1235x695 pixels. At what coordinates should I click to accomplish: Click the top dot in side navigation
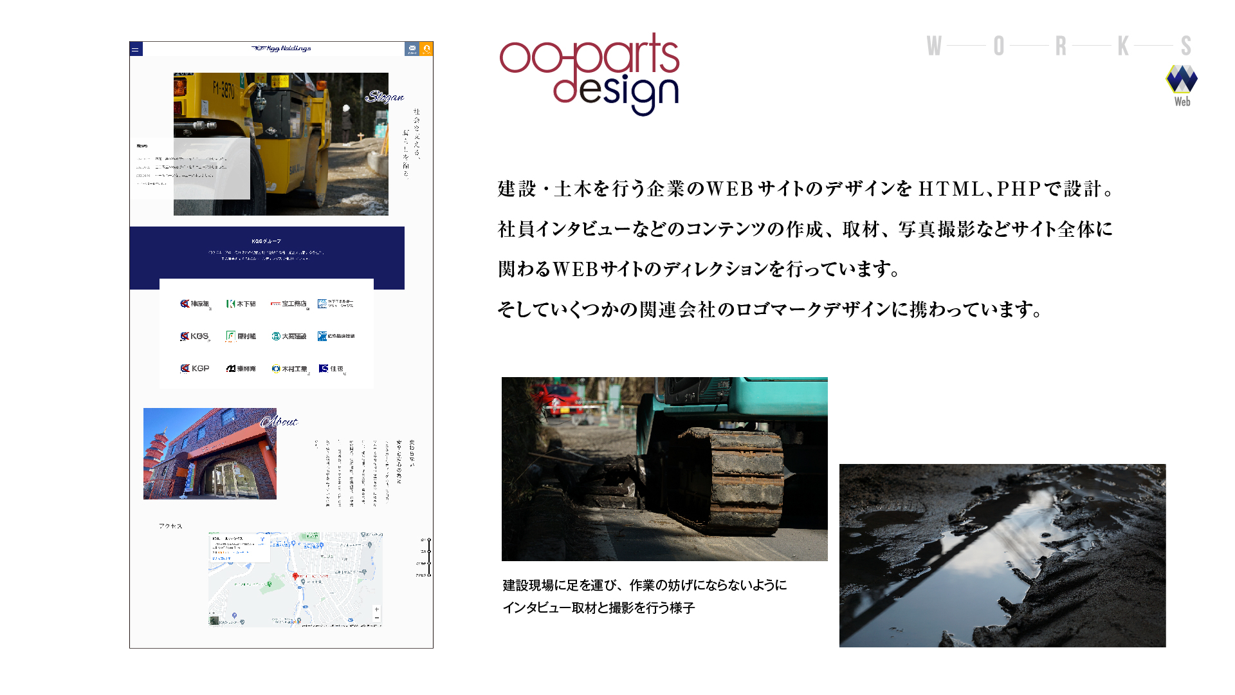click(429, 540)
